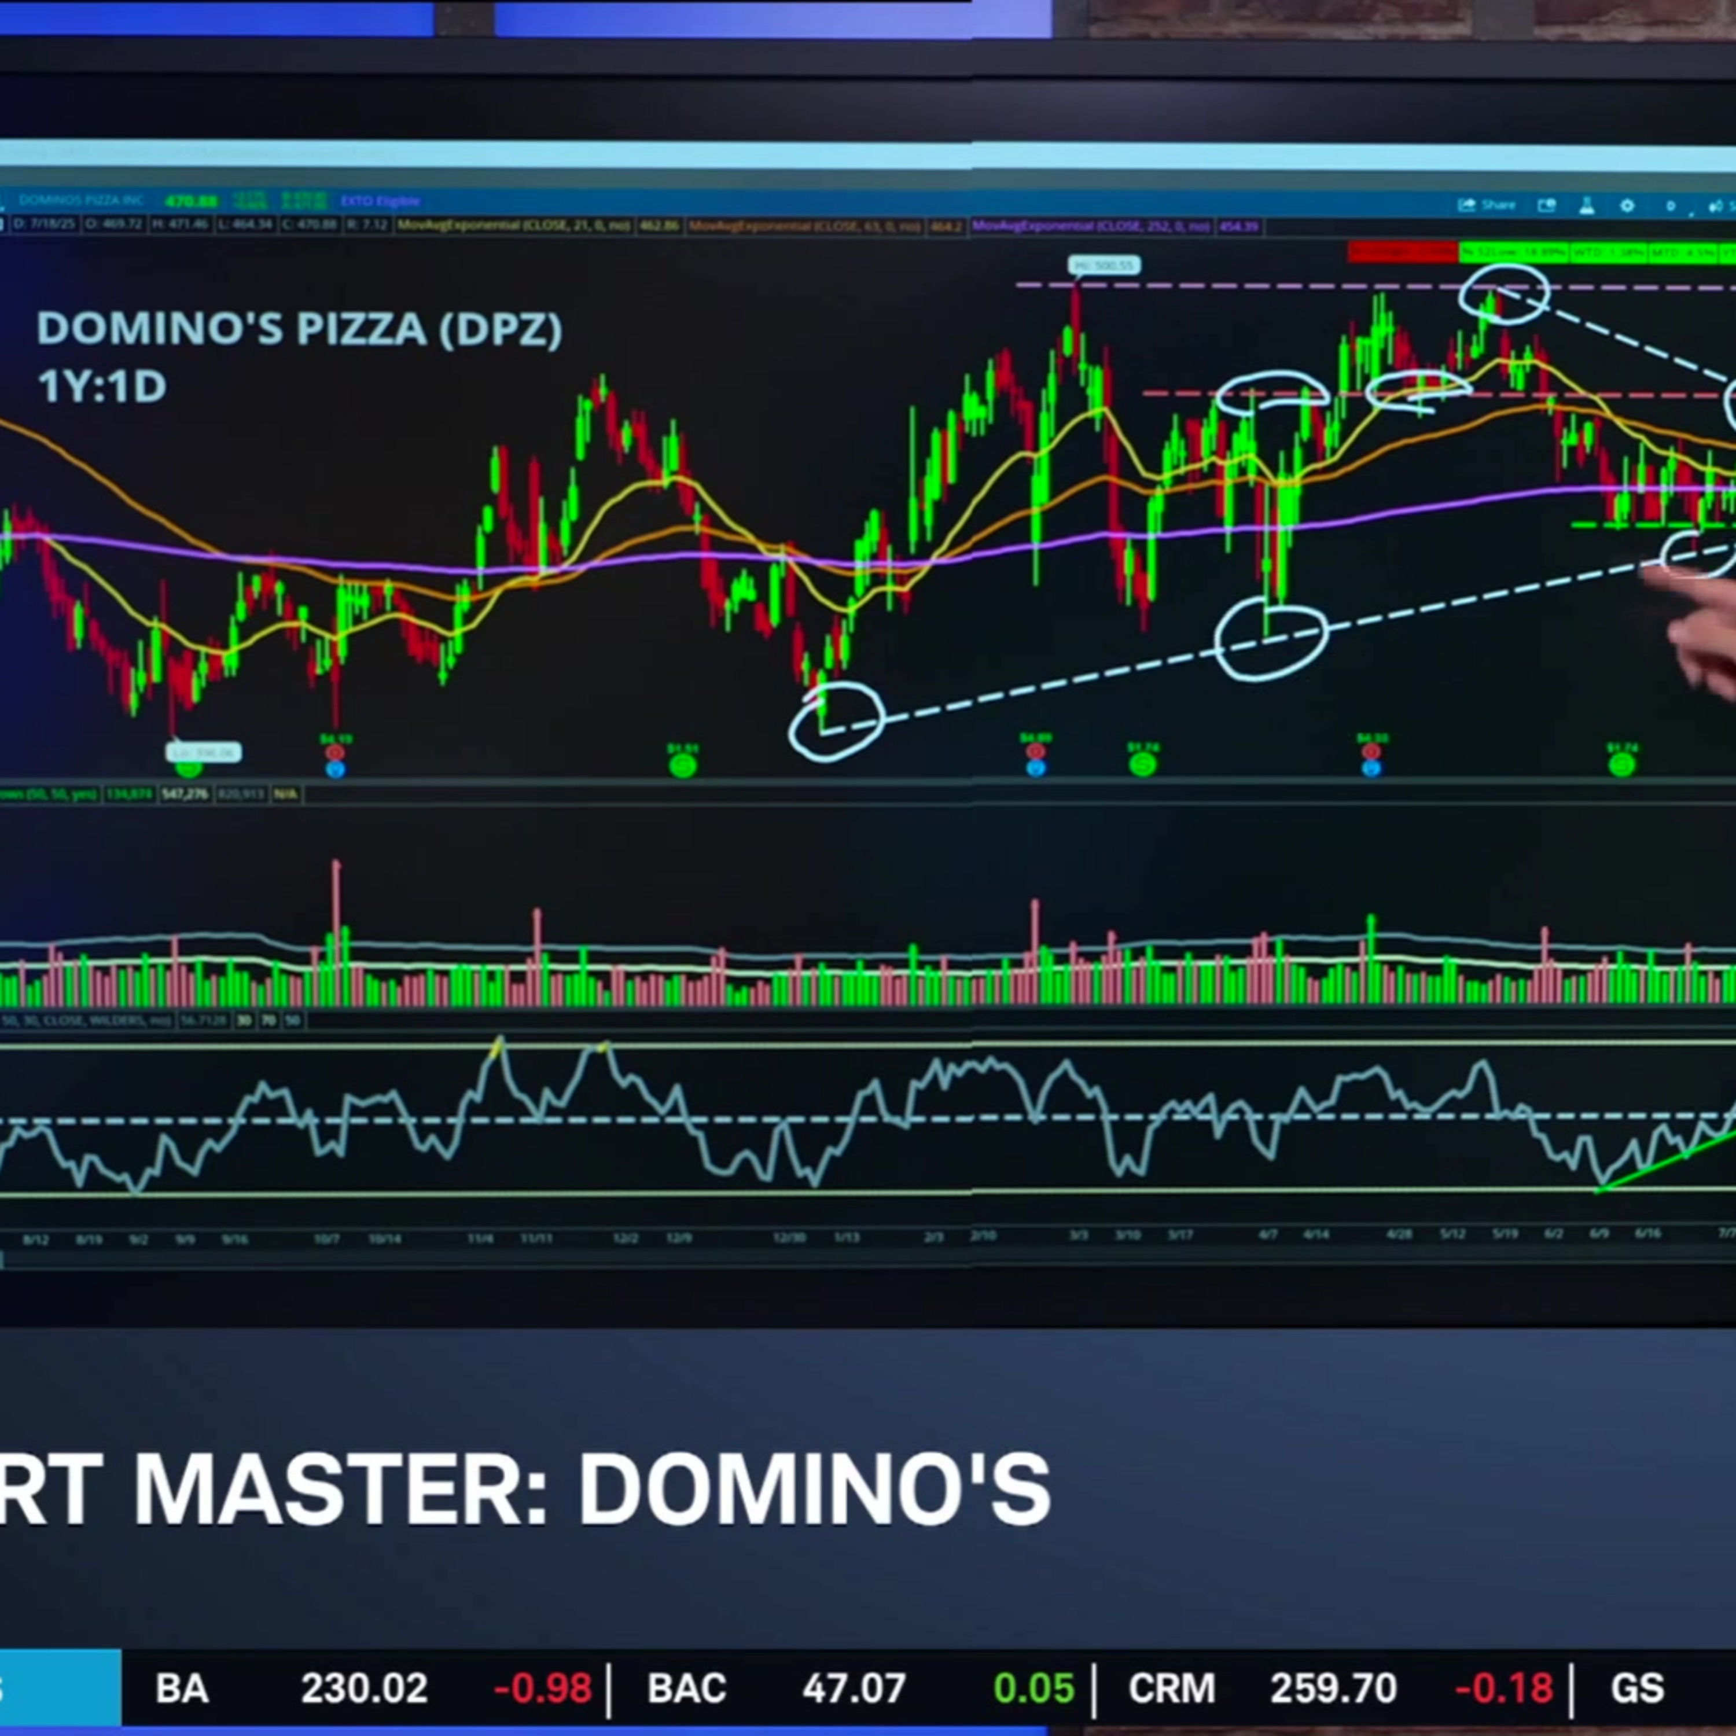The height and width of the screenshot is (1736, 1736).
Task: Click the 10/7 date axis label
Action: coord(327,1238)
